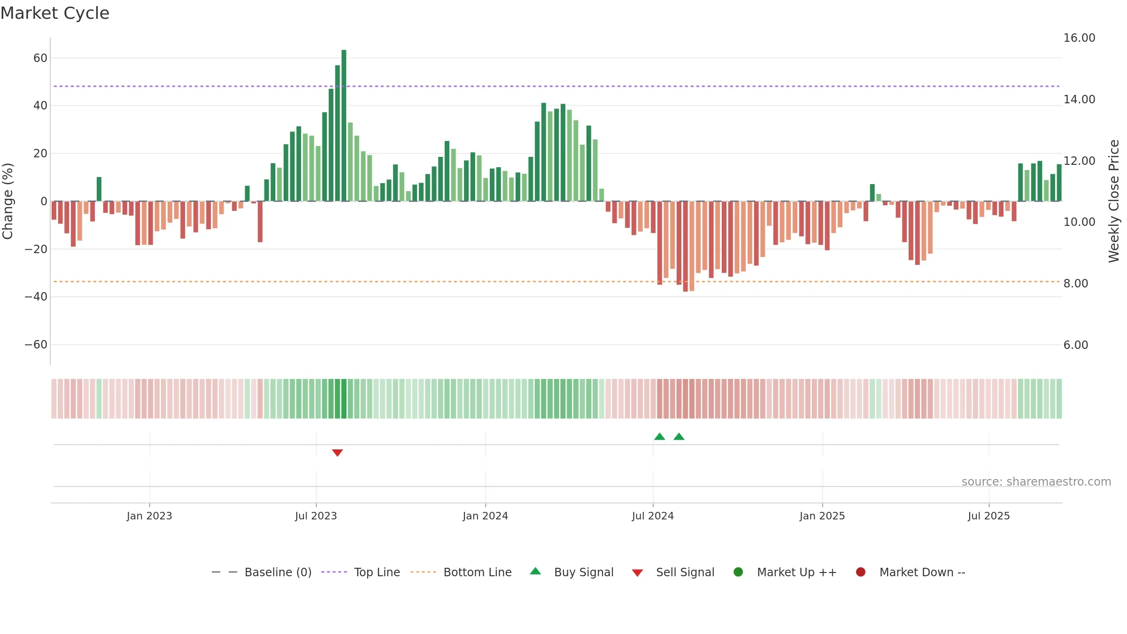The width and height of the screenshot is (1127, 634).
Task: Click the red Market Down circle icon in legend
Action: [x=861, y=572]
